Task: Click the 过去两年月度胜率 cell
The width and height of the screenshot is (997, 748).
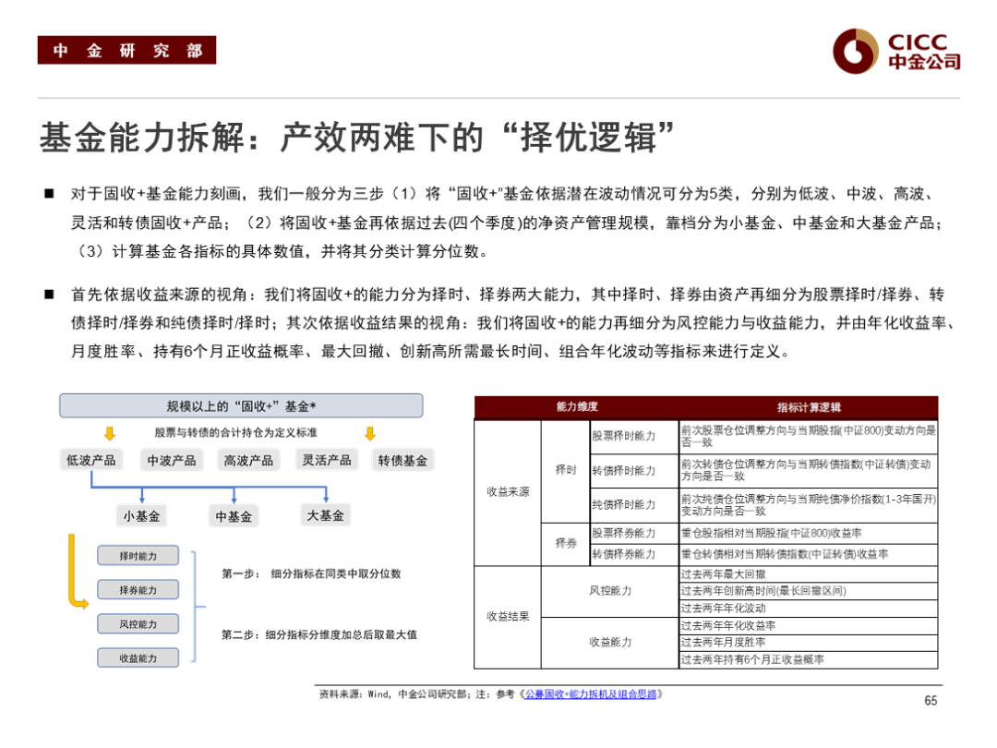Action: [808, 643]
